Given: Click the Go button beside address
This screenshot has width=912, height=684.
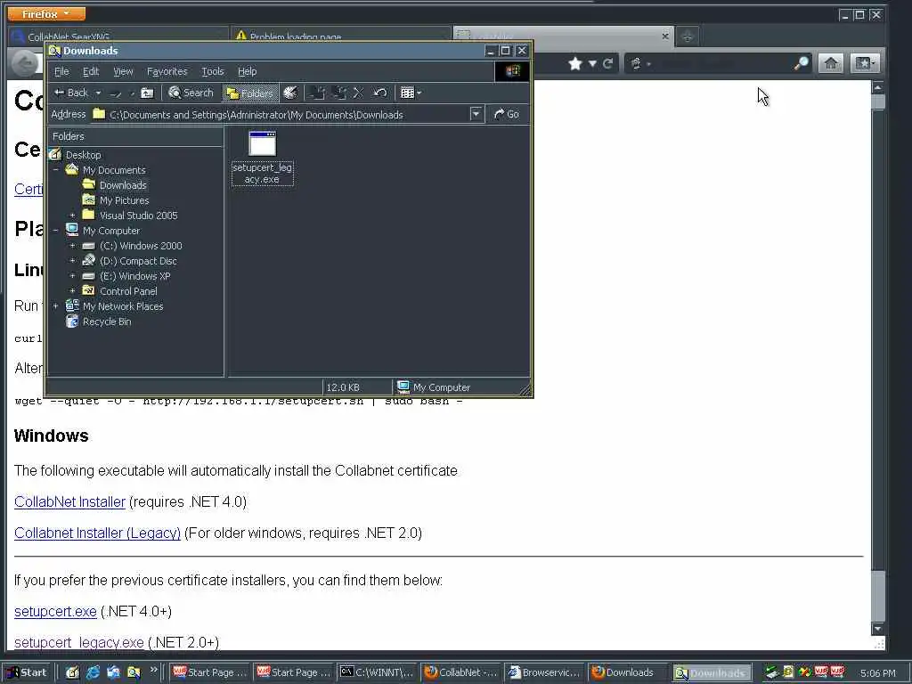Looking at the screenshot, I should pyautogui.click(x=507, y=115).
